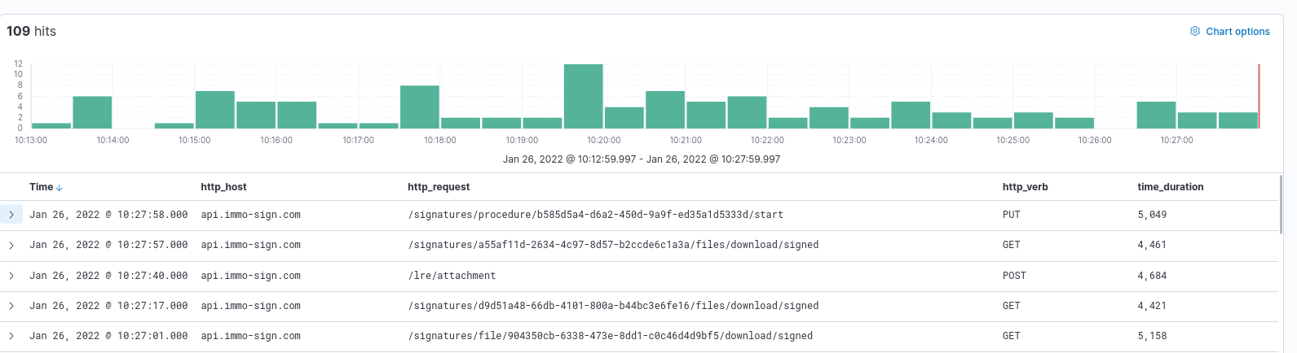Click the duration value 5,049
This screenshot has width=1297, height=353.
(1152, 215)
